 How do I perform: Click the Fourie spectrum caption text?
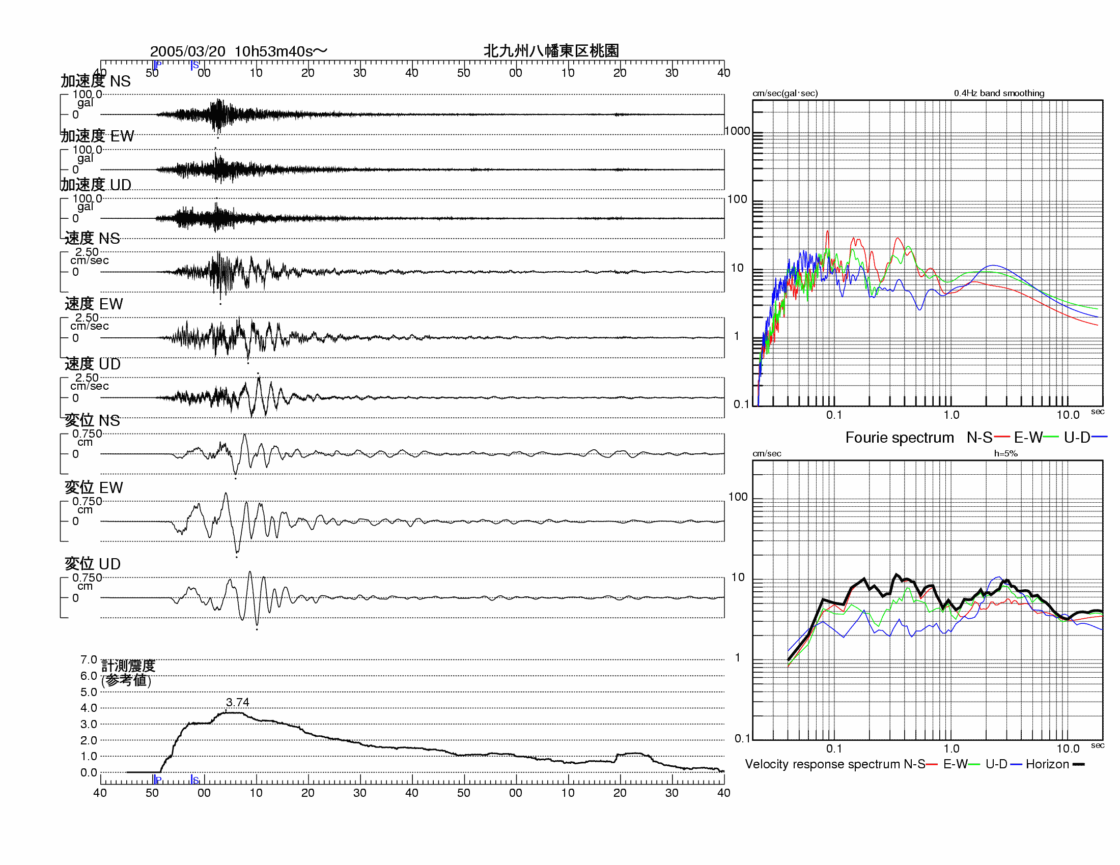(x=900, y=437)
